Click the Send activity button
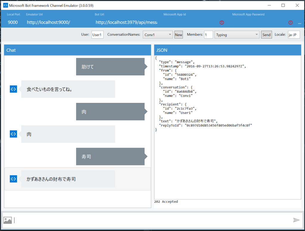The width and height of the screenshot is (305, 231). tap(266, 35)
